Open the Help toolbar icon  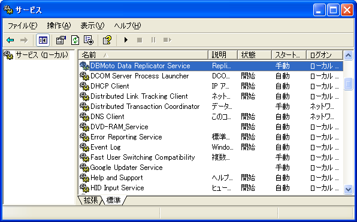coord(107,40)
